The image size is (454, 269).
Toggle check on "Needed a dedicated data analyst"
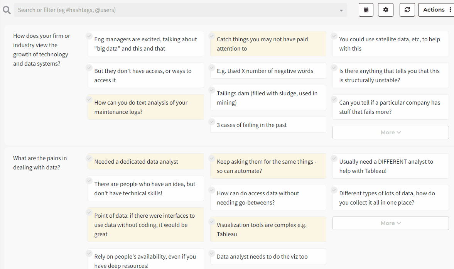[89, 158]
